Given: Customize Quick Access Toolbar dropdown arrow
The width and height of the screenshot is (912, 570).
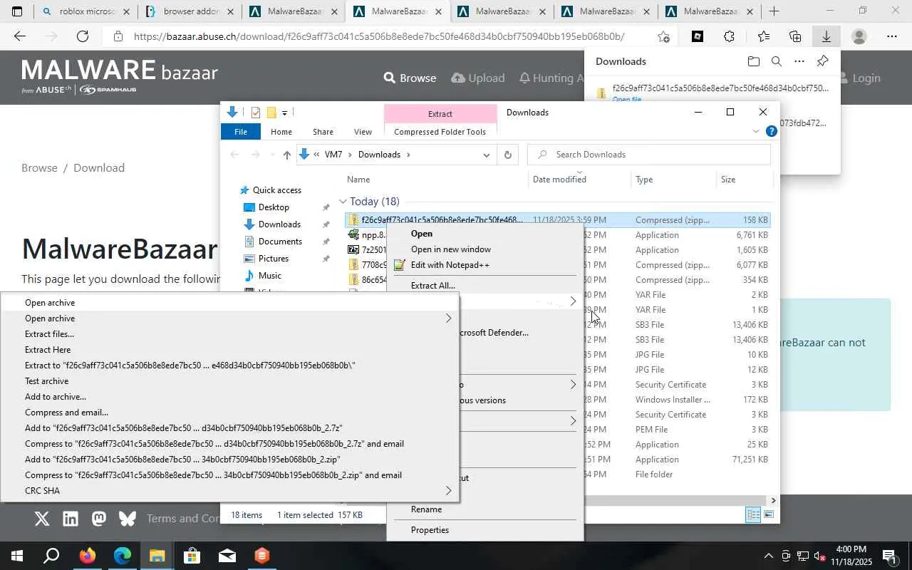Looking at the screenshot, I should tap(284, 113).
